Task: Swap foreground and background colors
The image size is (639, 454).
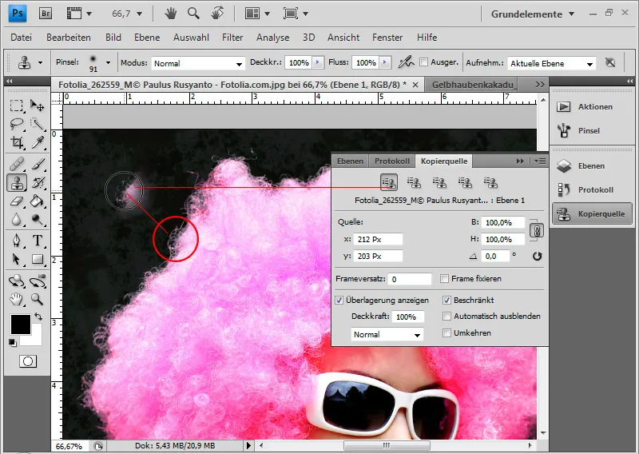Action: click(38, 317)
